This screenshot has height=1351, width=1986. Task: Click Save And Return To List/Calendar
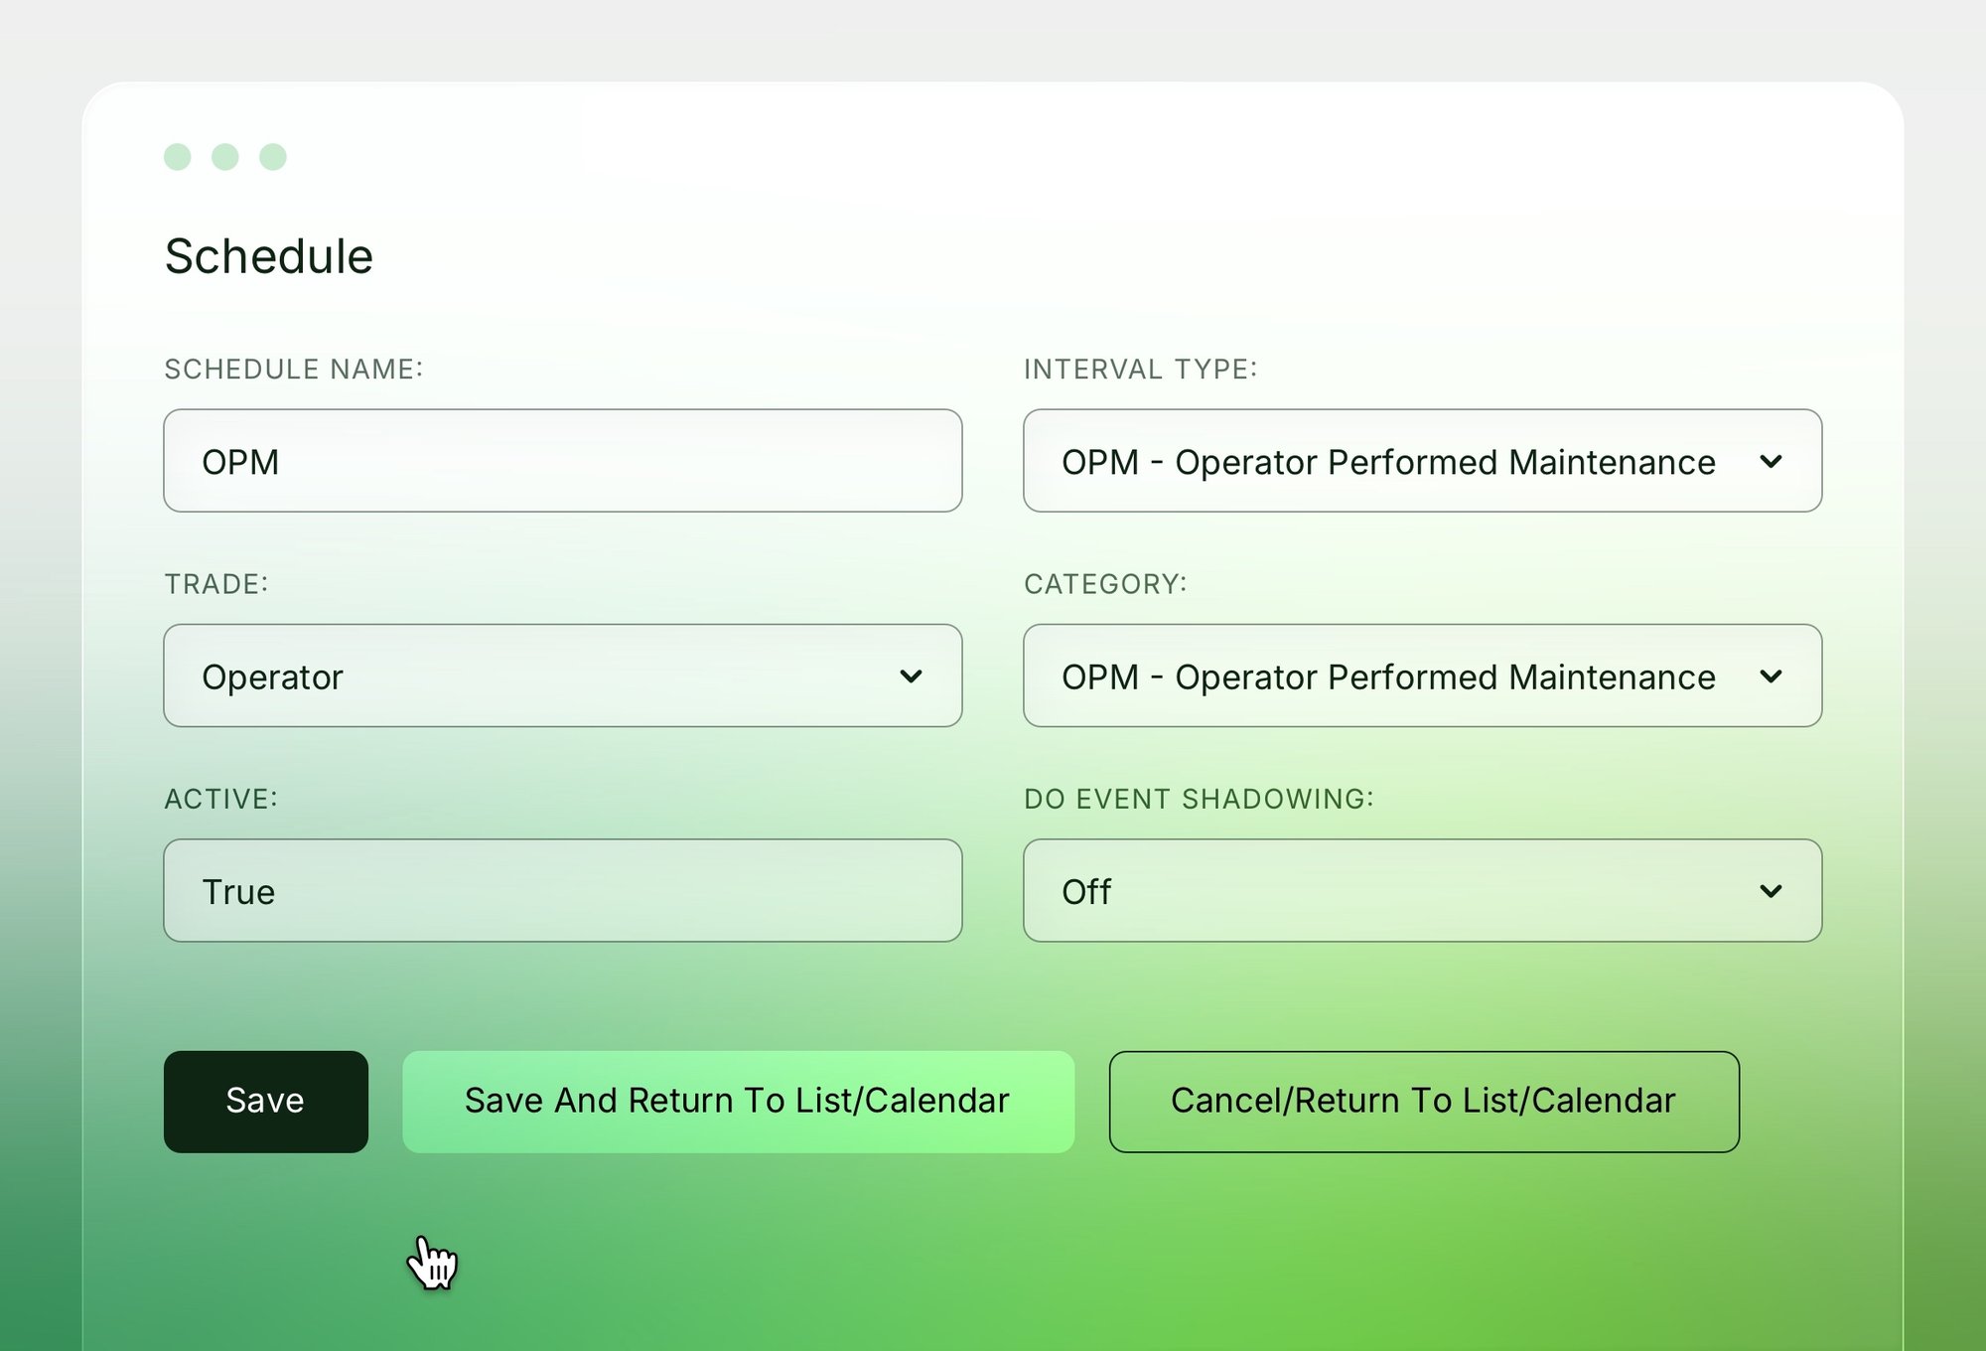click(x=738, y=1102)
